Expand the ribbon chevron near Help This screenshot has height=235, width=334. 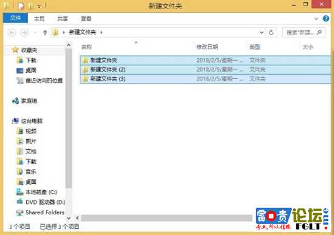pos(316,19)
